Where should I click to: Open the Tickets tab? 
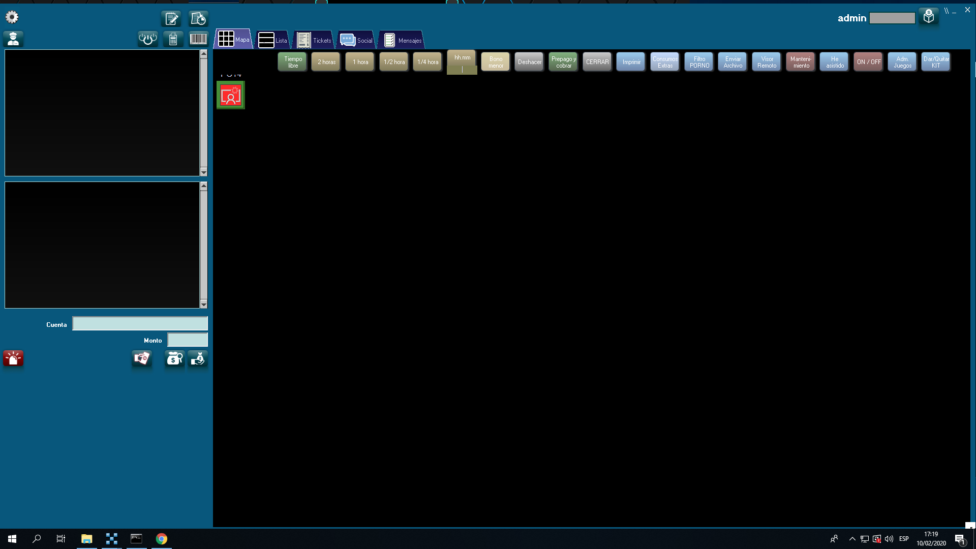pos(314,40)
